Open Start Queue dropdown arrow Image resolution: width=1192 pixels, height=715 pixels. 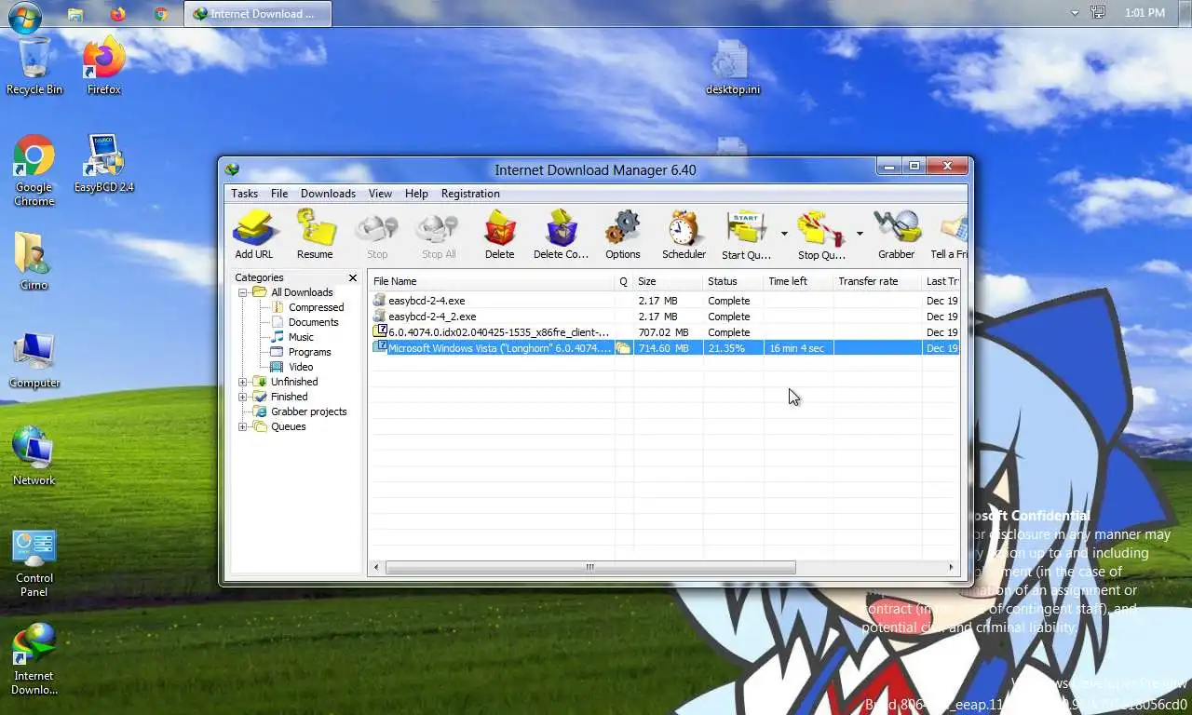(784, 234)
